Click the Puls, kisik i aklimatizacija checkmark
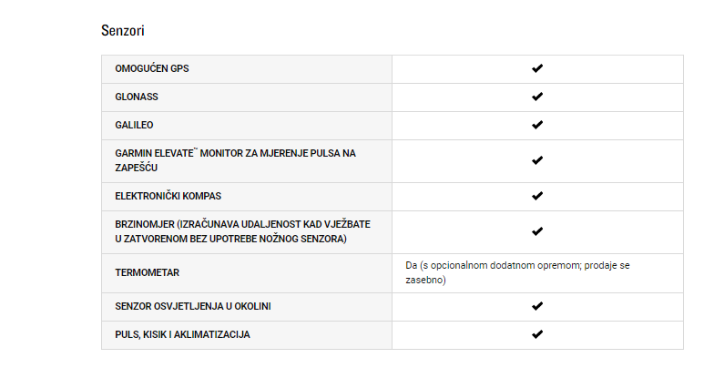 tap(537, 334)
